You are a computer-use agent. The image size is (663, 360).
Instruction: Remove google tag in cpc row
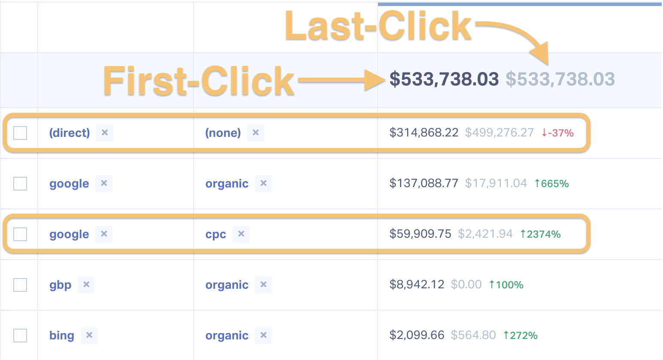[104, 234]
